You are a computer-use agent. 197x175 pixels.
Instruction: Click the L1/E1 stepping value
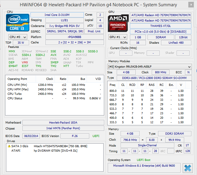pyautogui.click(x=65, y=20)
